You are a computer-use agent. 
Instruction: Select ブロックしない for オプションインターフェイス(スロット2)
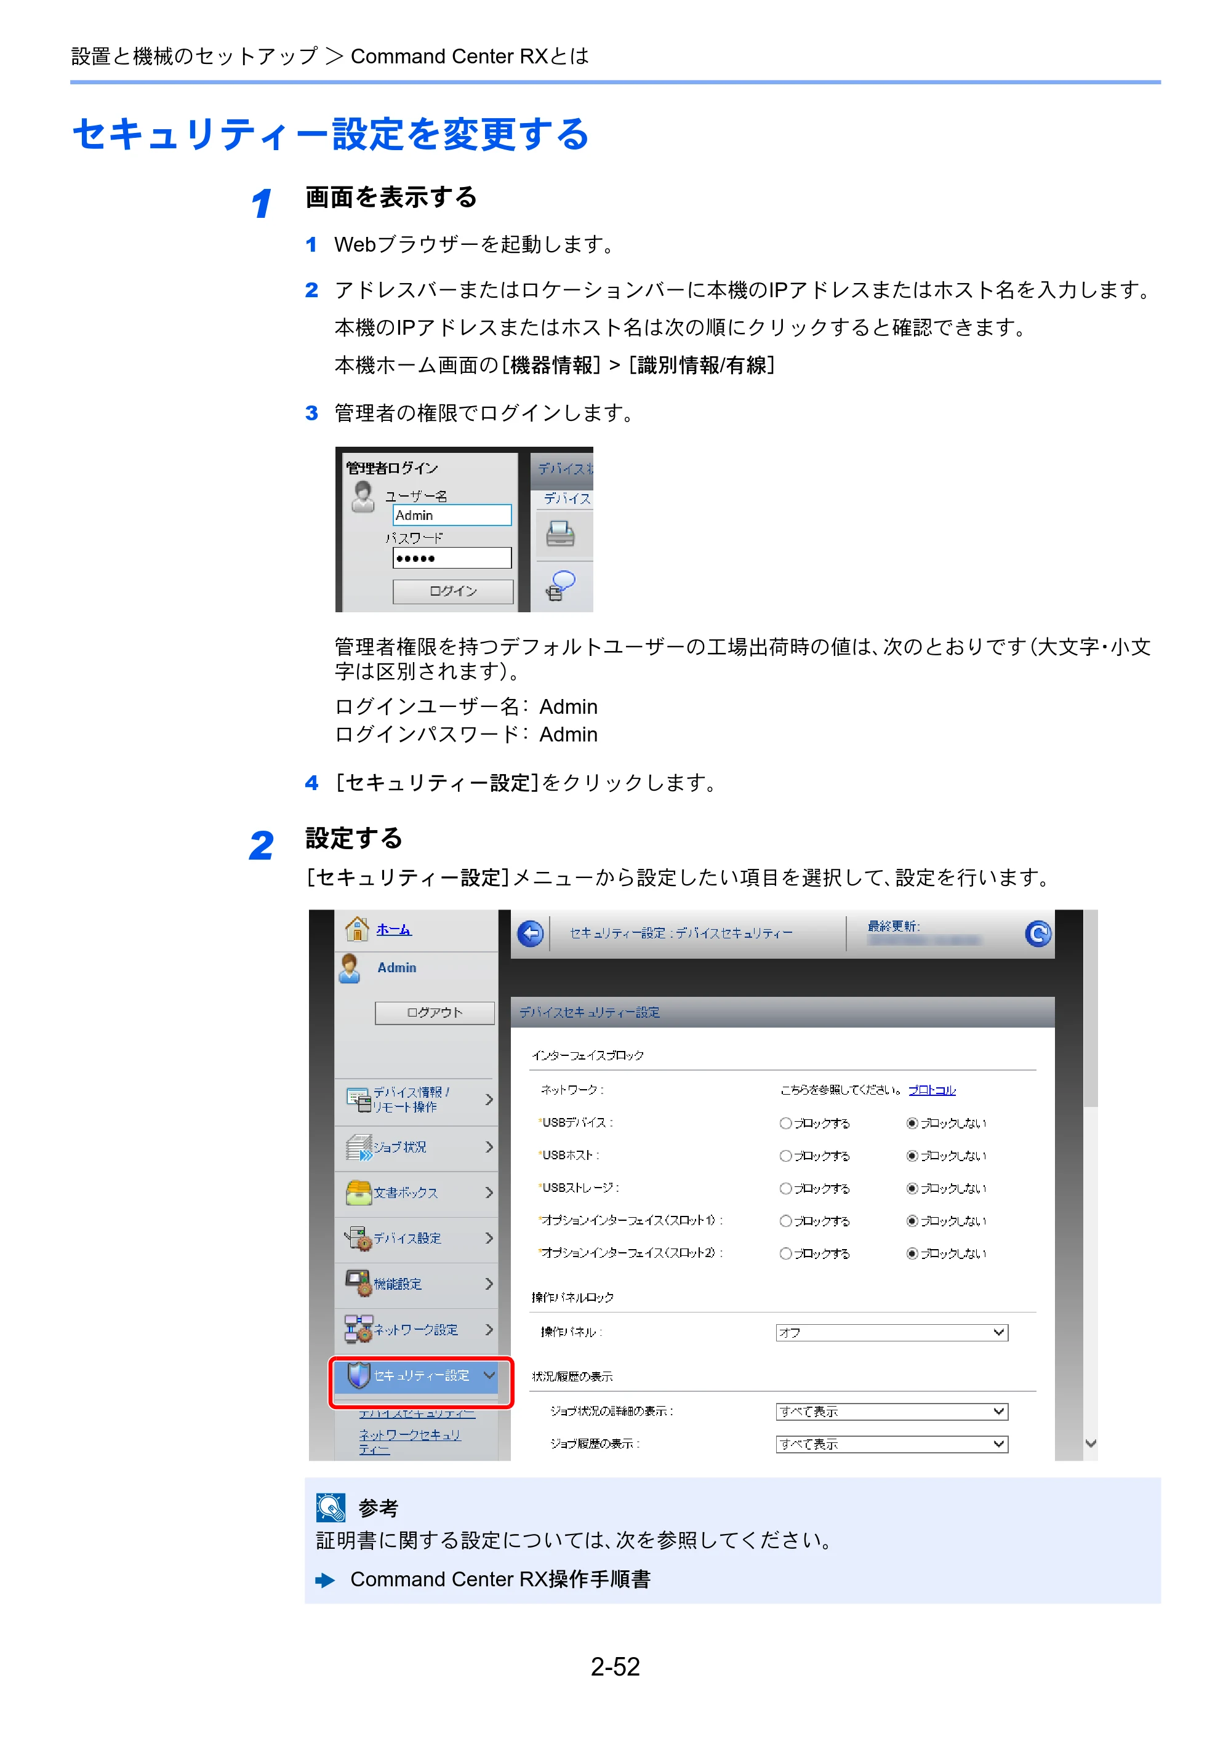click(x=912, y=1254)
